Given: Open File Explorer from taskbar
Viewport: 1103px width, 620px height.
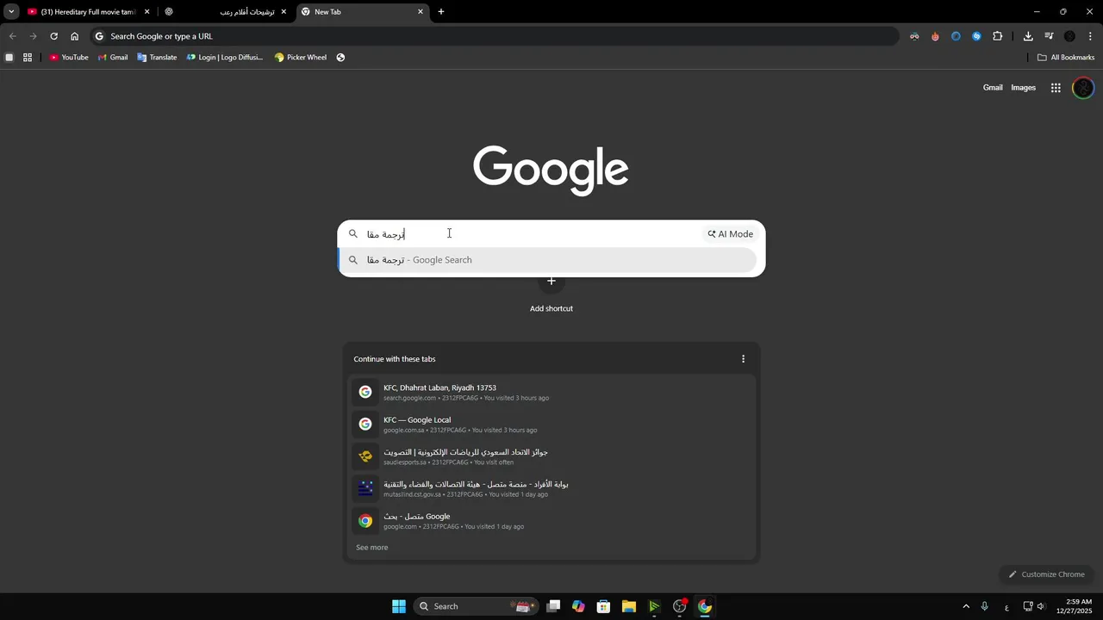Looking at the screenshot, I should click(629, 606).
